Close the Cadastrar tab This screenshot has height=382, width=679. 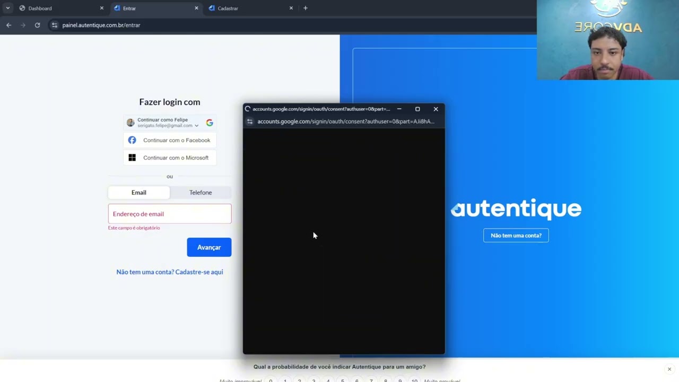coord(291,8)
